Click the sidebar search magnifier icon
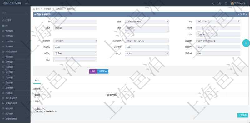This screenshot has width=250, height=123. (27, 13)
